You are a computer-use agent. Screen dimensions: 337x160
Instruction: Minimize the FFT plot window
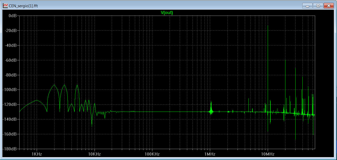click(307, 6)
